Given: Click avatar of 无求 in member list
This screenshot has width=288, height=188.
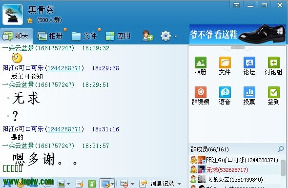Looking at the screenshot, I should click(x=202, y=169).
